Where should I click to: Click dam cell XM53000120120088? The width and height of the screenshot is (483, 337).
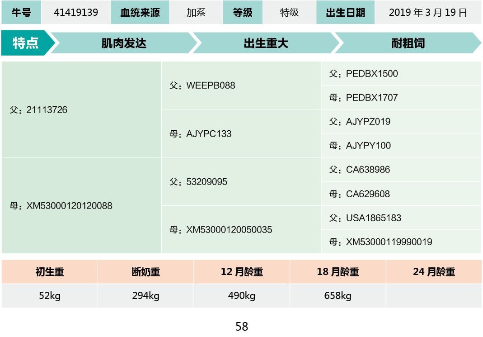click(x=61, y=206)
